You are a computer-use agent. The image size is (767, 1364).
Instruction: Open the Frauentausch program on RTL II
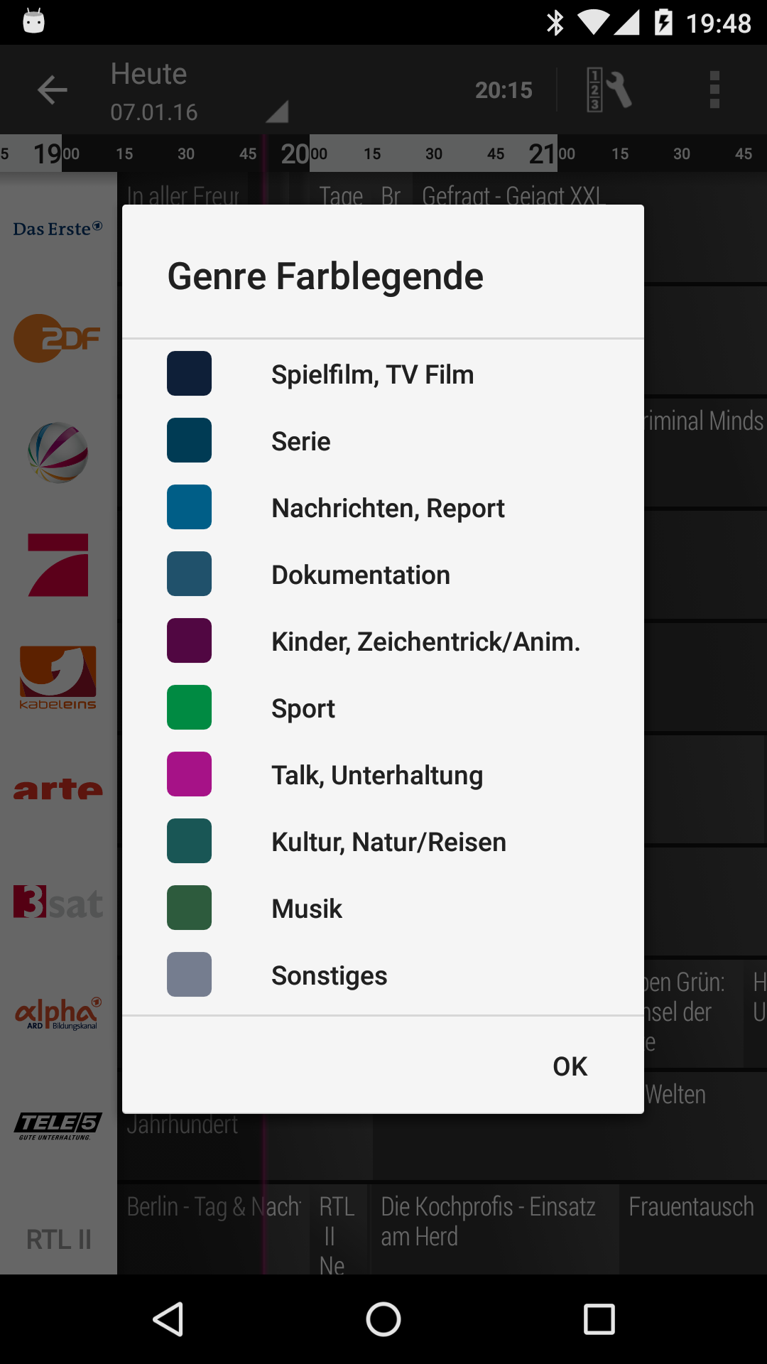(x=691, y=1208)
